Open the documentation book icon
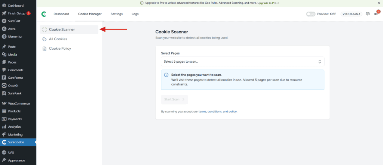This screenshot has width=383, height=165. [368, 14]
